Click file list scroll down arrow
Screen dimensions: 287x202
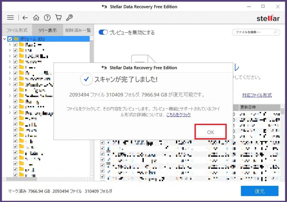click(283, 179)
